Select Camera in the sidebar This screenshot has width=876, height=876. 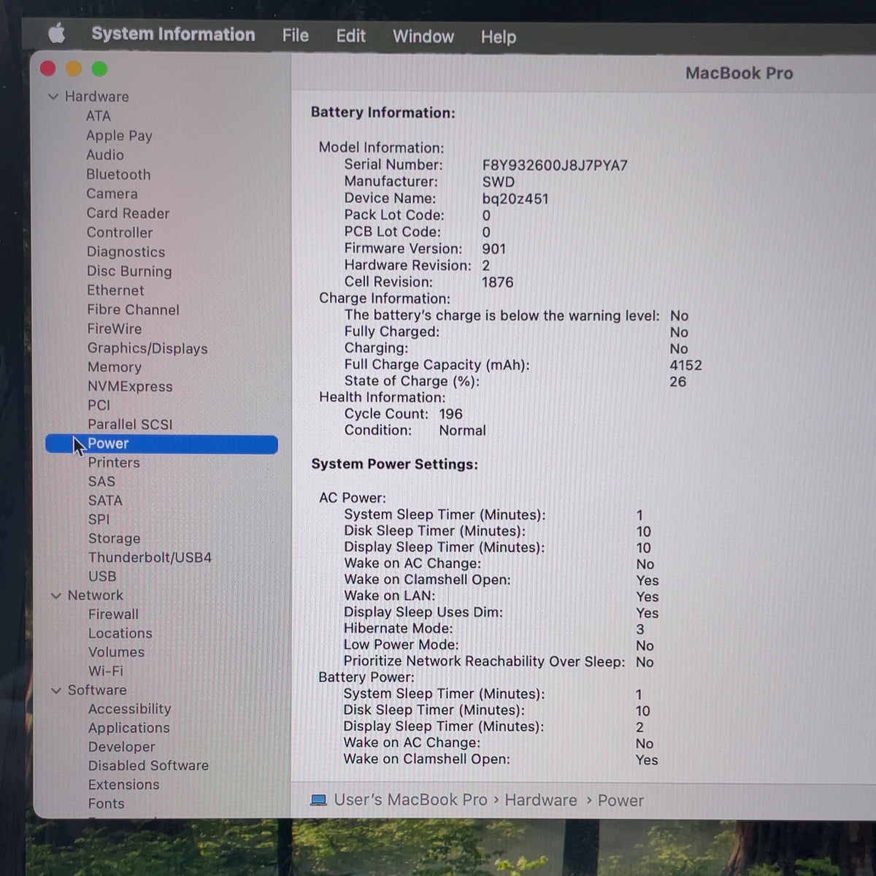pos(112,193)
